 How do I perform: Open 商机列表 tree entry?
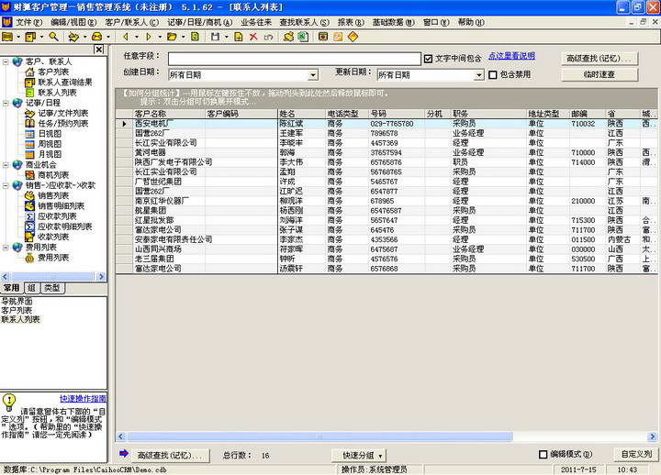click(53, 175)
